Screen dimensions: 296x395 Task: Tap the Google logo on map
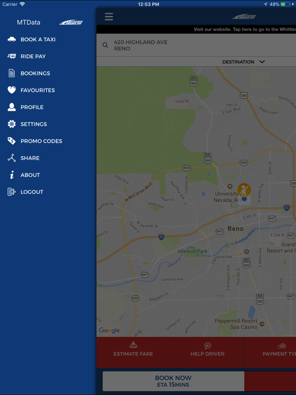[109, 331]
